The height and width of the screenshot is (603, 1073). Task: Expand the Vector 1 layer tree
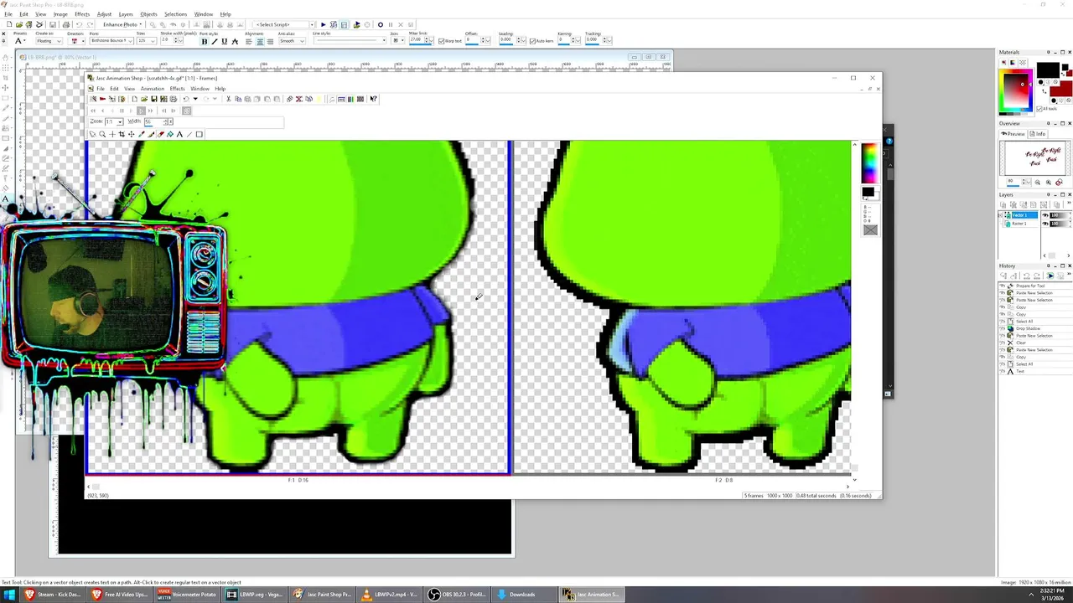999,214
